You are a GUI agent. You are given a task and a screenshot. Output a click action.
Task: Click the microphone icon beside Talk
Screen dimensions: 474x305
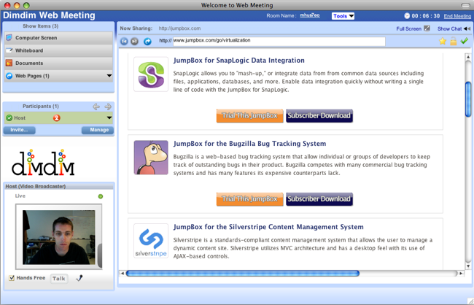(79, 278)
